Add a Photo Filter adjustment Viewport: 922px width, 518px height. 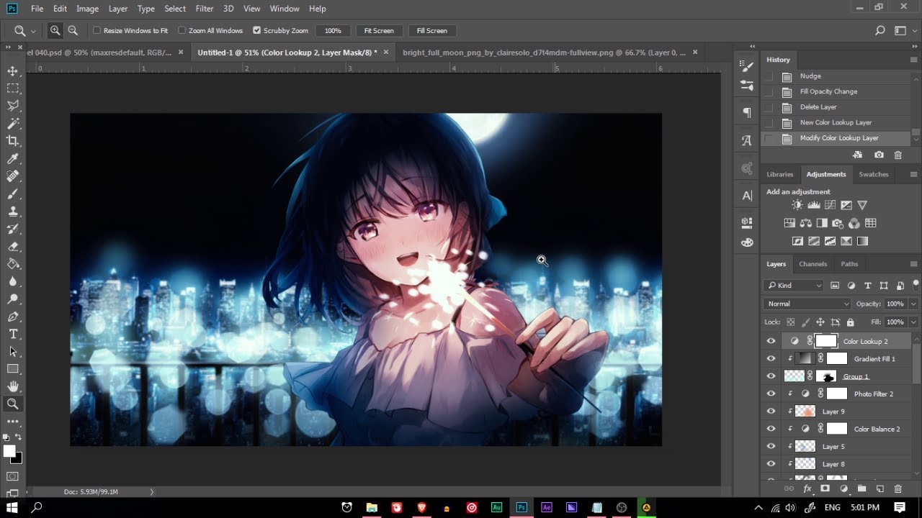pos(838,223)
